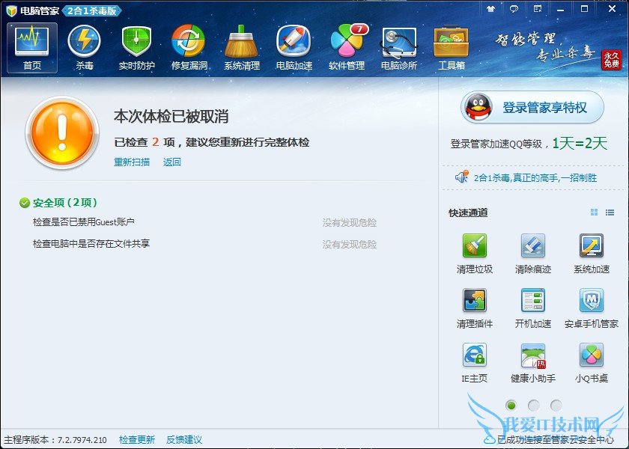Click 登录管家享特权 login button
Image resolution: width=629 pixels, height=449 pixels.
pos(532,108)
